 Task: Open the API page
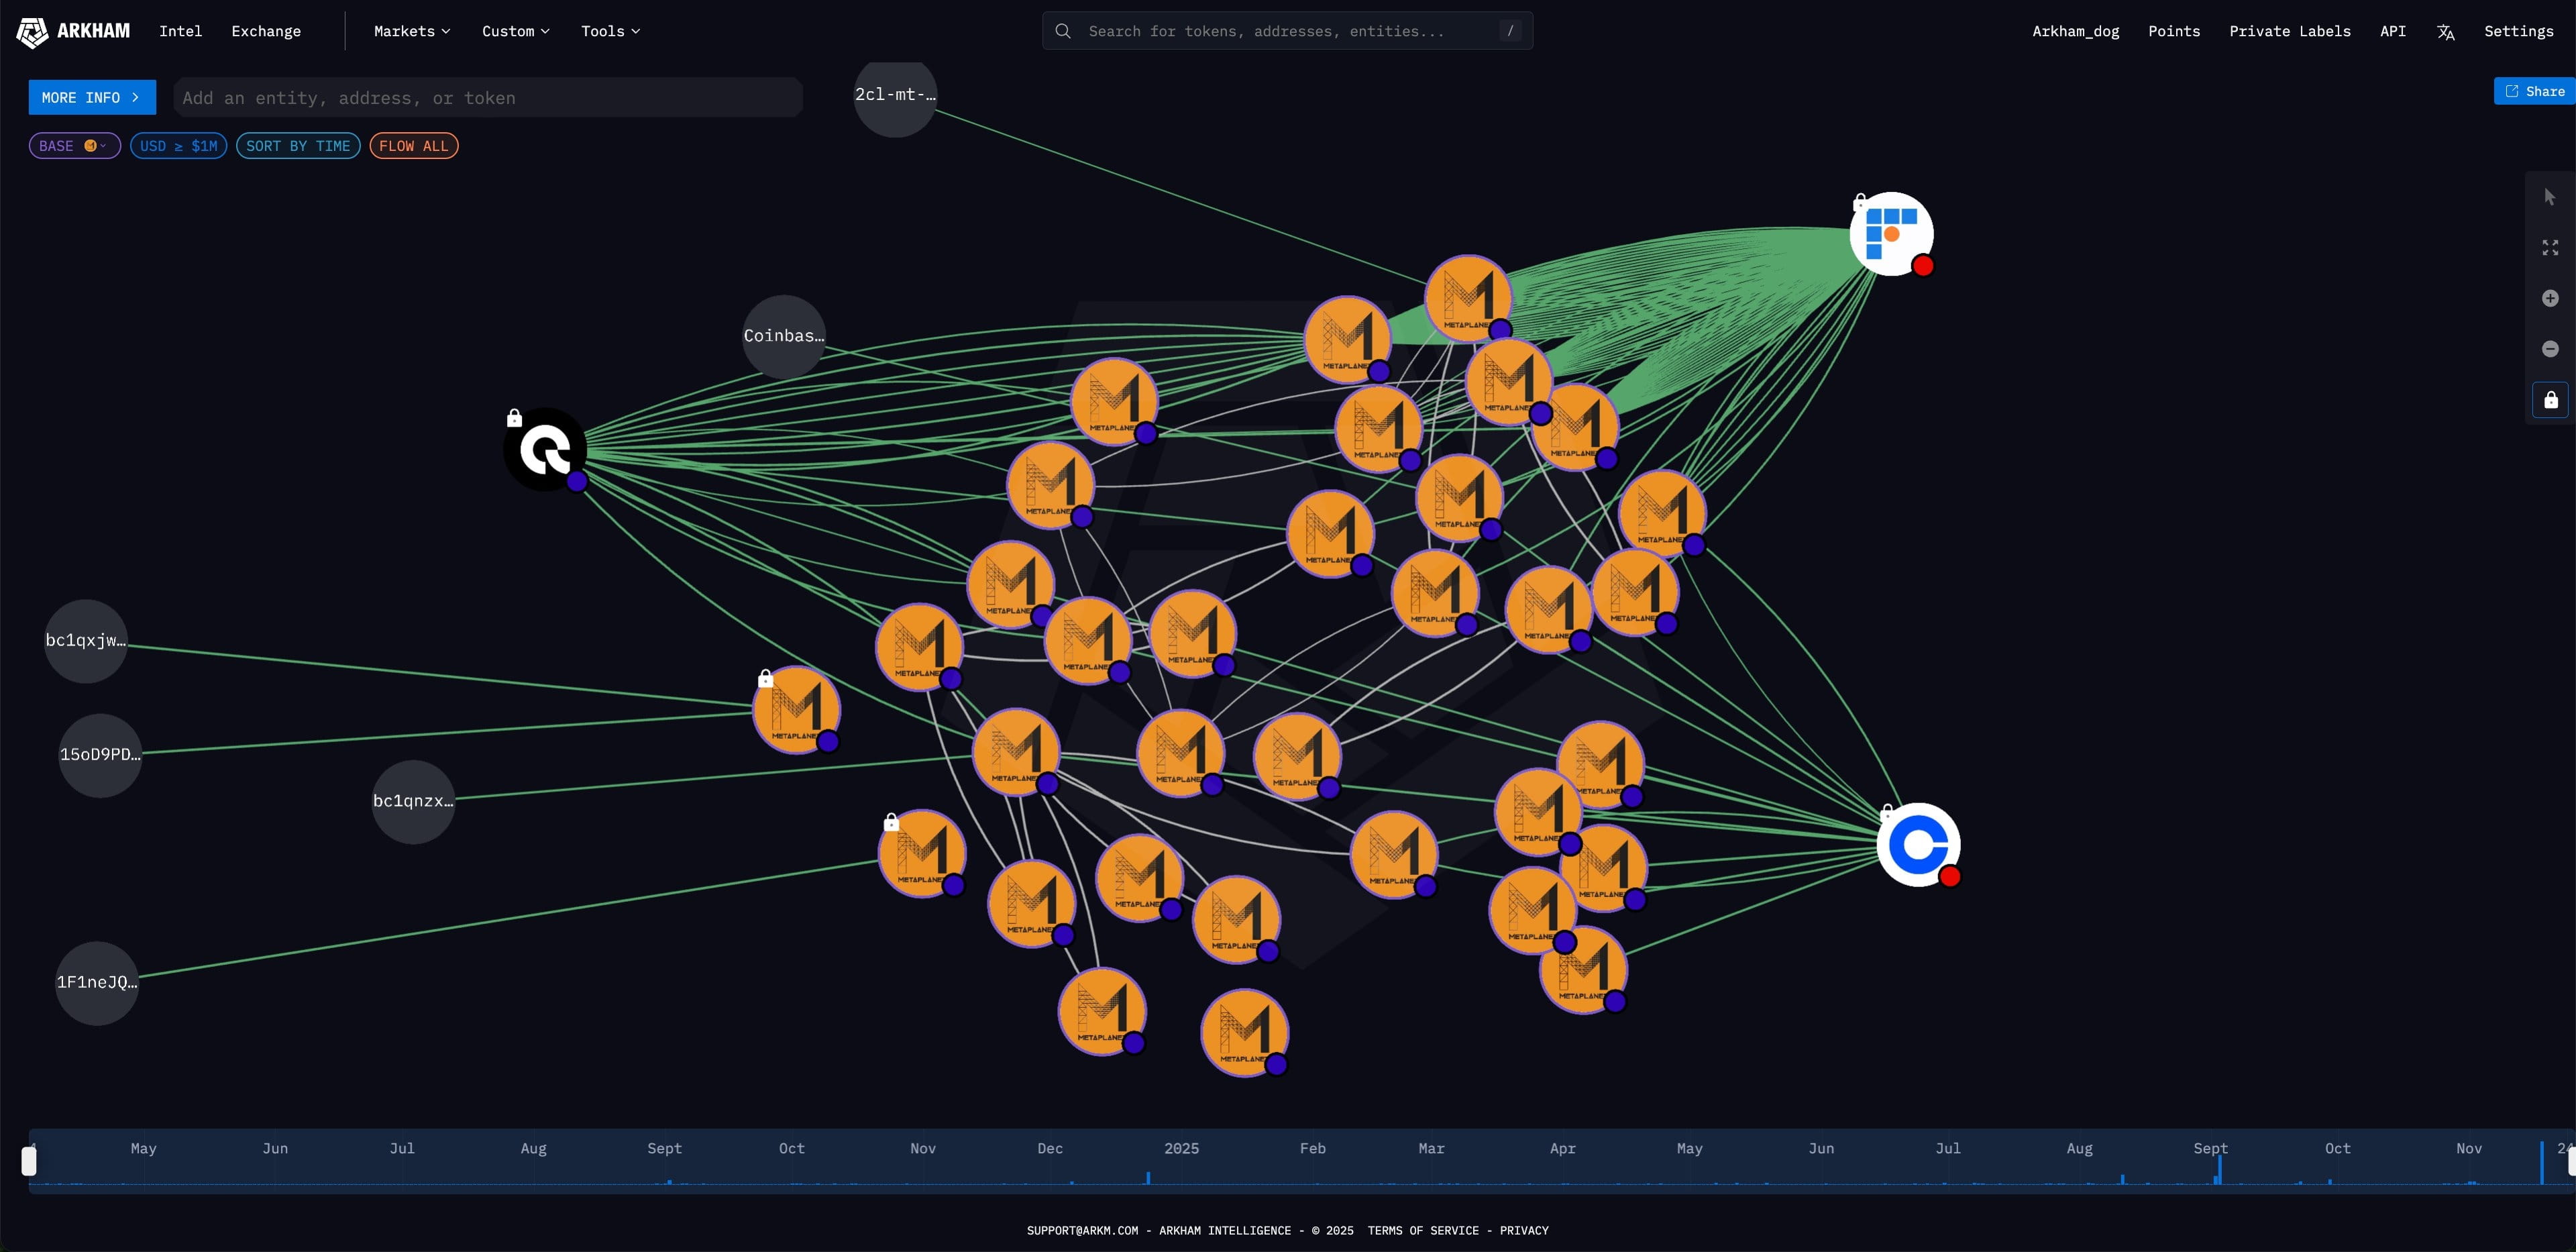point(2393,31)
